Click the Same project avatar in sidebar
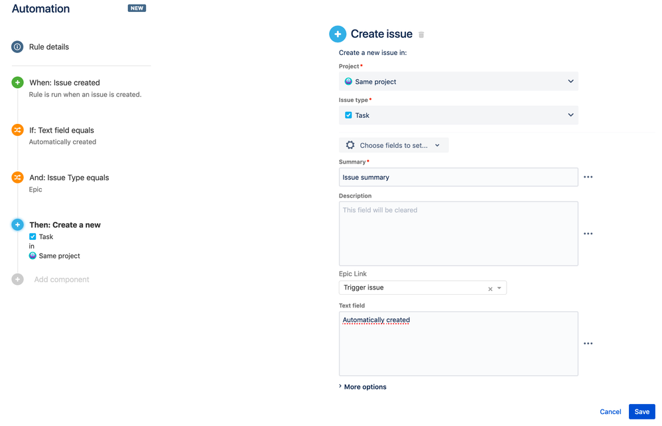662x426 pixels. [33, 256]
